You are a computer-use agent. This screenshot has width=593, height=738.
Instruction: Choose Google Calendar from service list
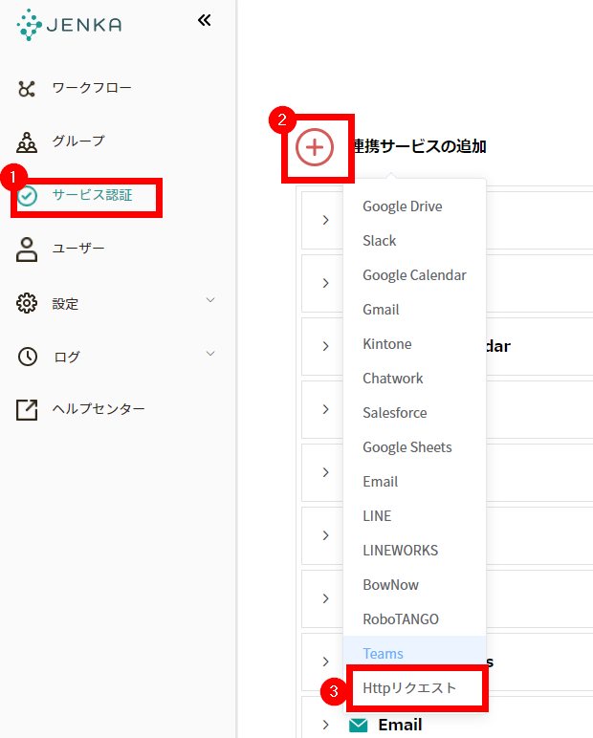(414, 275)
